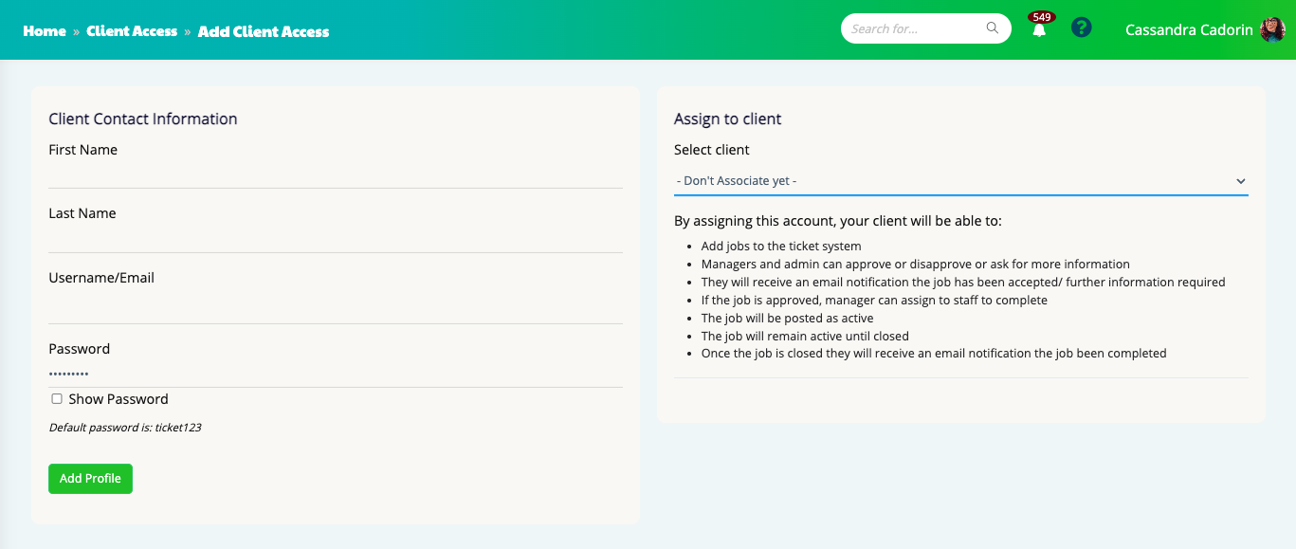Click the Cassandra Cadorin user name
The image size is (1296, 549).
(x=1188, y=30)
